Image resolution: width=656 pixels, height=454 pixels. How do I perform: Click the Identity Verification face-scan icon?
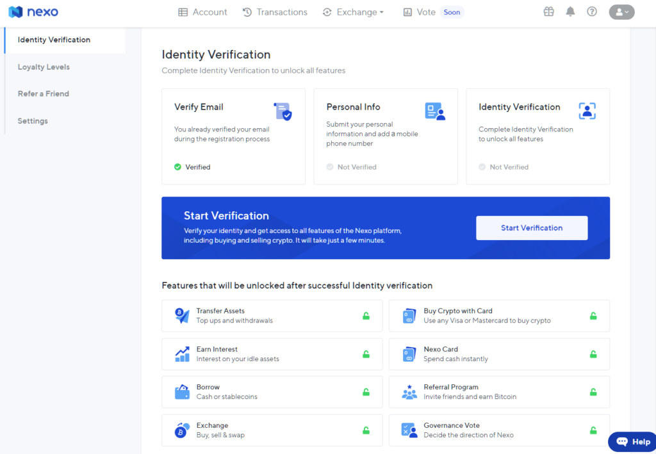pos(587,111)
